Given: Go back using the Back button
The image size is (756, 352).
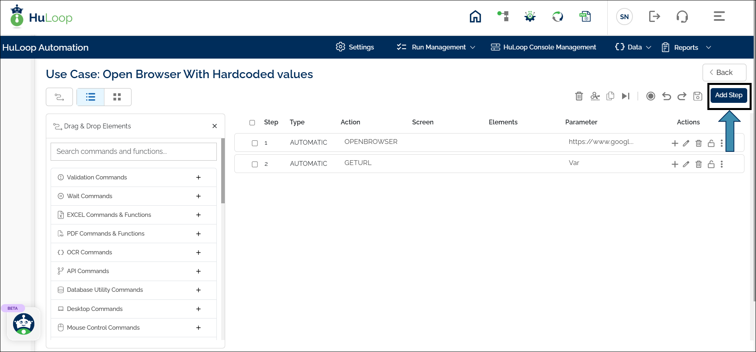Looking at the screenshot, I should pyautogui.click(x=724, y=73).
